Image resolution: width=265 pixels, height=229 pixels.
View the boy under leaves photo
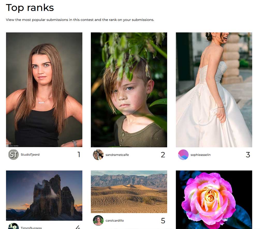click(x=129, y=90)
